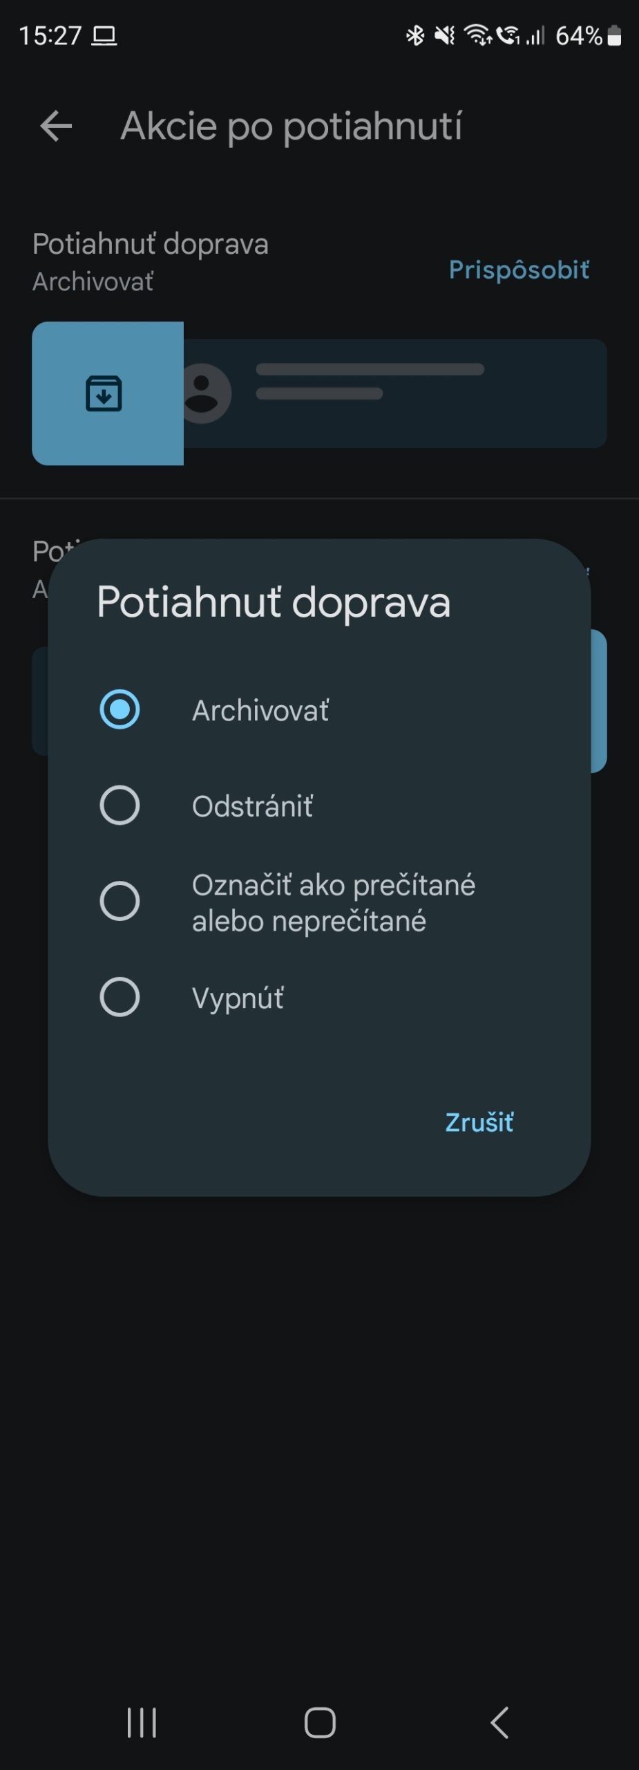639x1770 pixels.
Task: Choose the Vypnúť radio option
Action: click(120, 997)
